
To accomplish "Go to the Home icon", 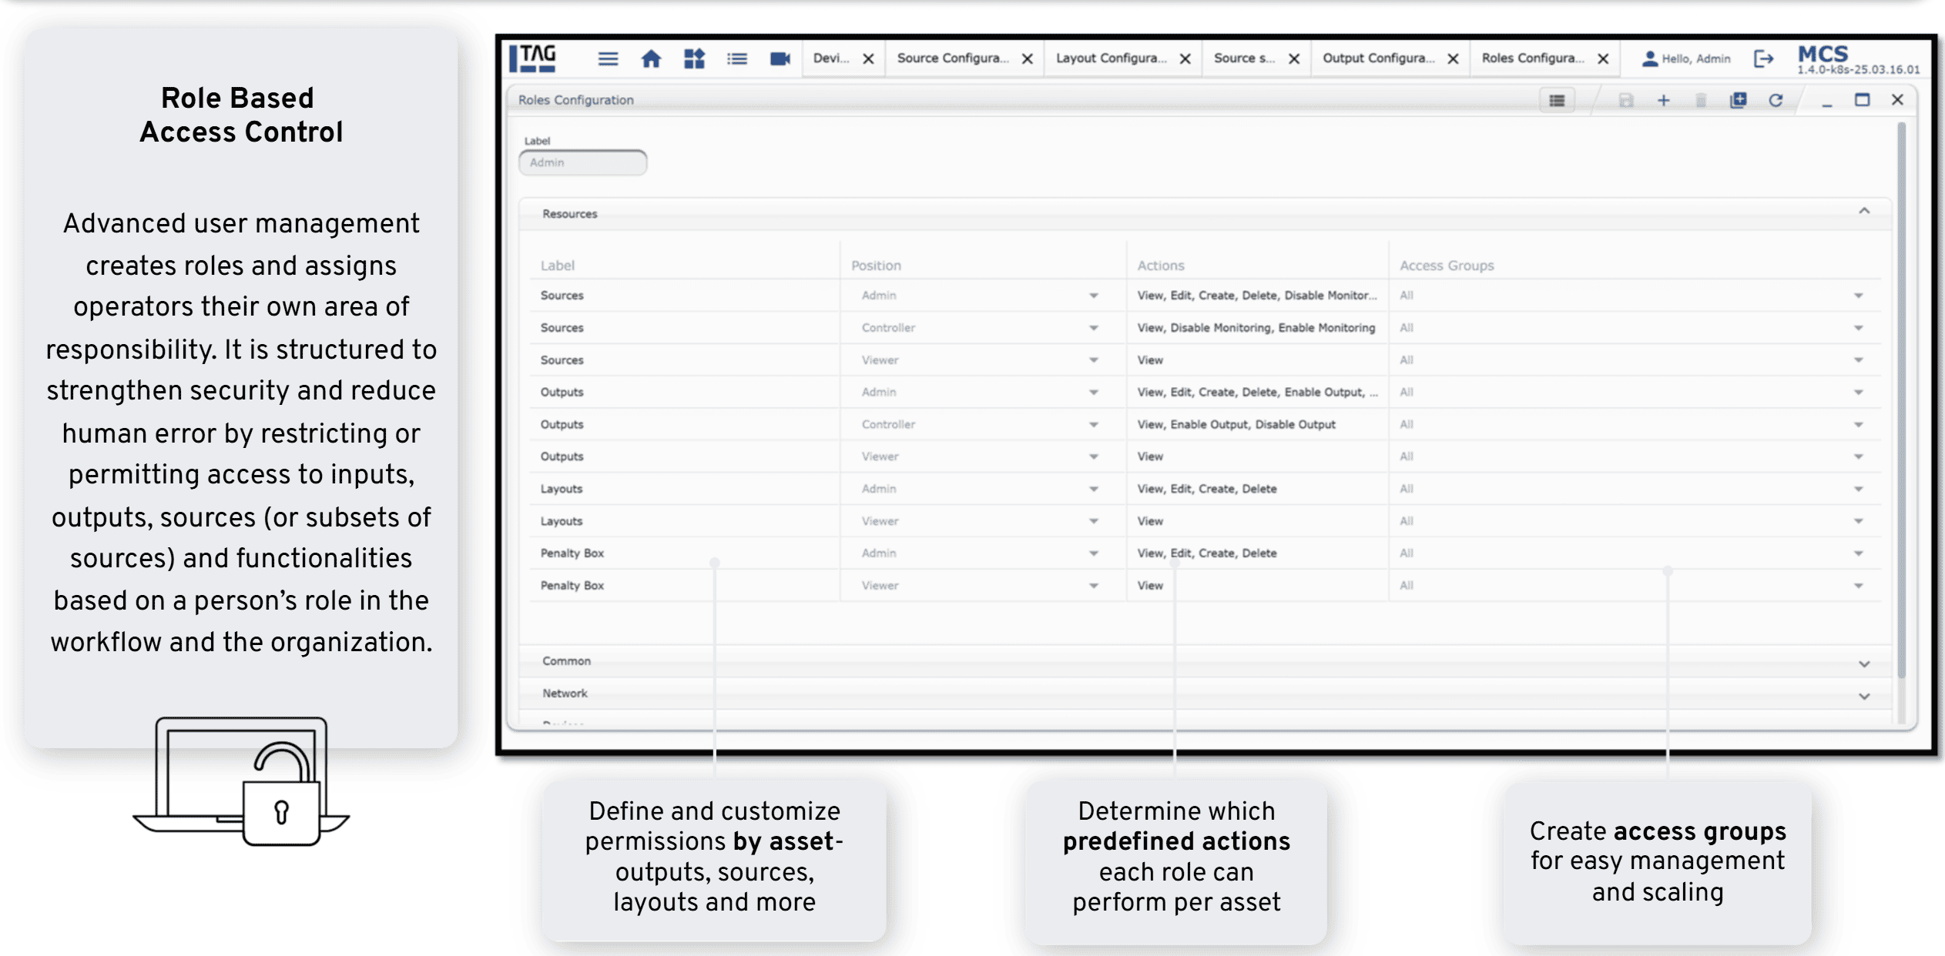I will [651, 58].
